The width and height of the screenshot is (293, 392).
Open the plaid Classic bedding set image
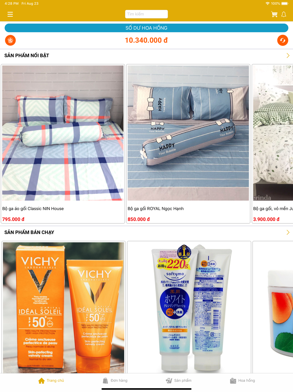(x=63, y=133)
